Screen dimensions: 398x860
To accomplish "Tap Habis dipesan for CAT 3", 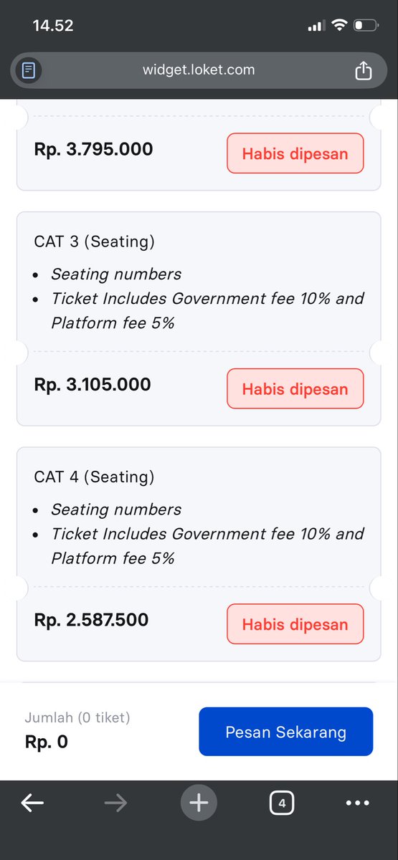I will tap(295, 389).
